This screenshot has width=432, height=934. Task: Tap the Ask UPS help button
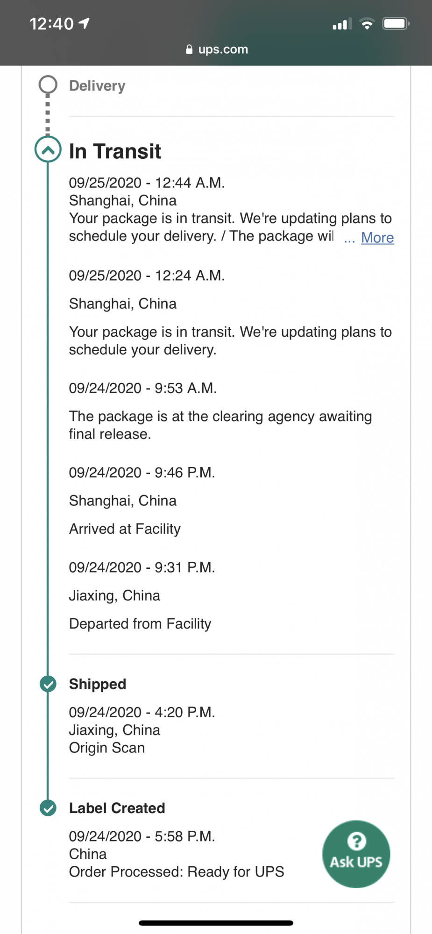[x=356, y=854]
